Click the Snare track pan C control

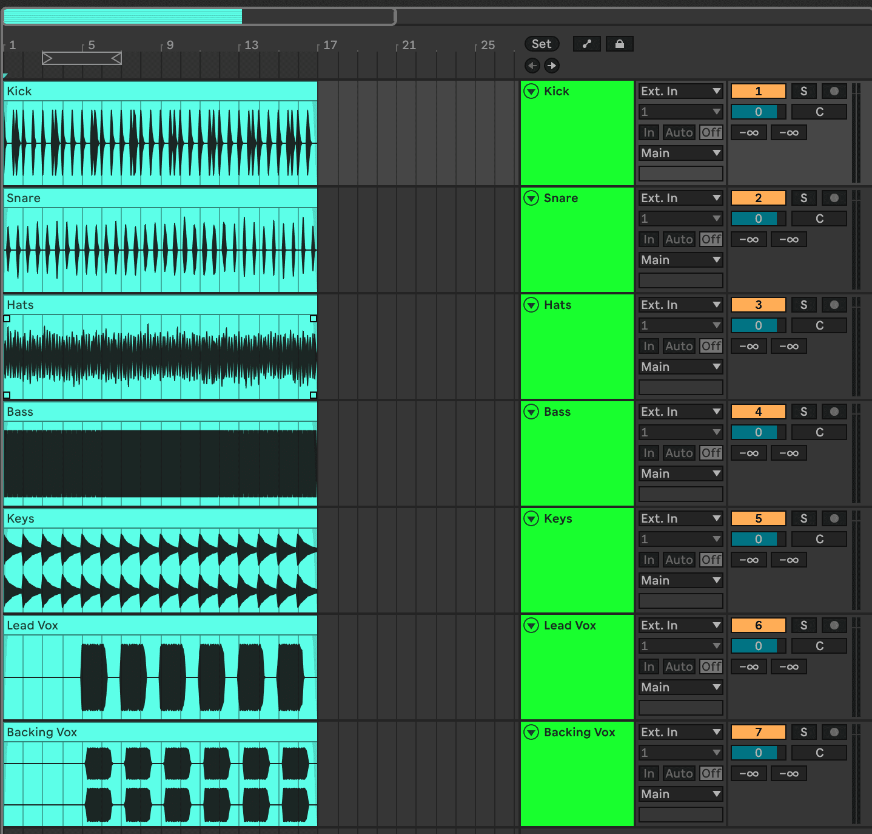pyautogui.click(x=819, y=219)
